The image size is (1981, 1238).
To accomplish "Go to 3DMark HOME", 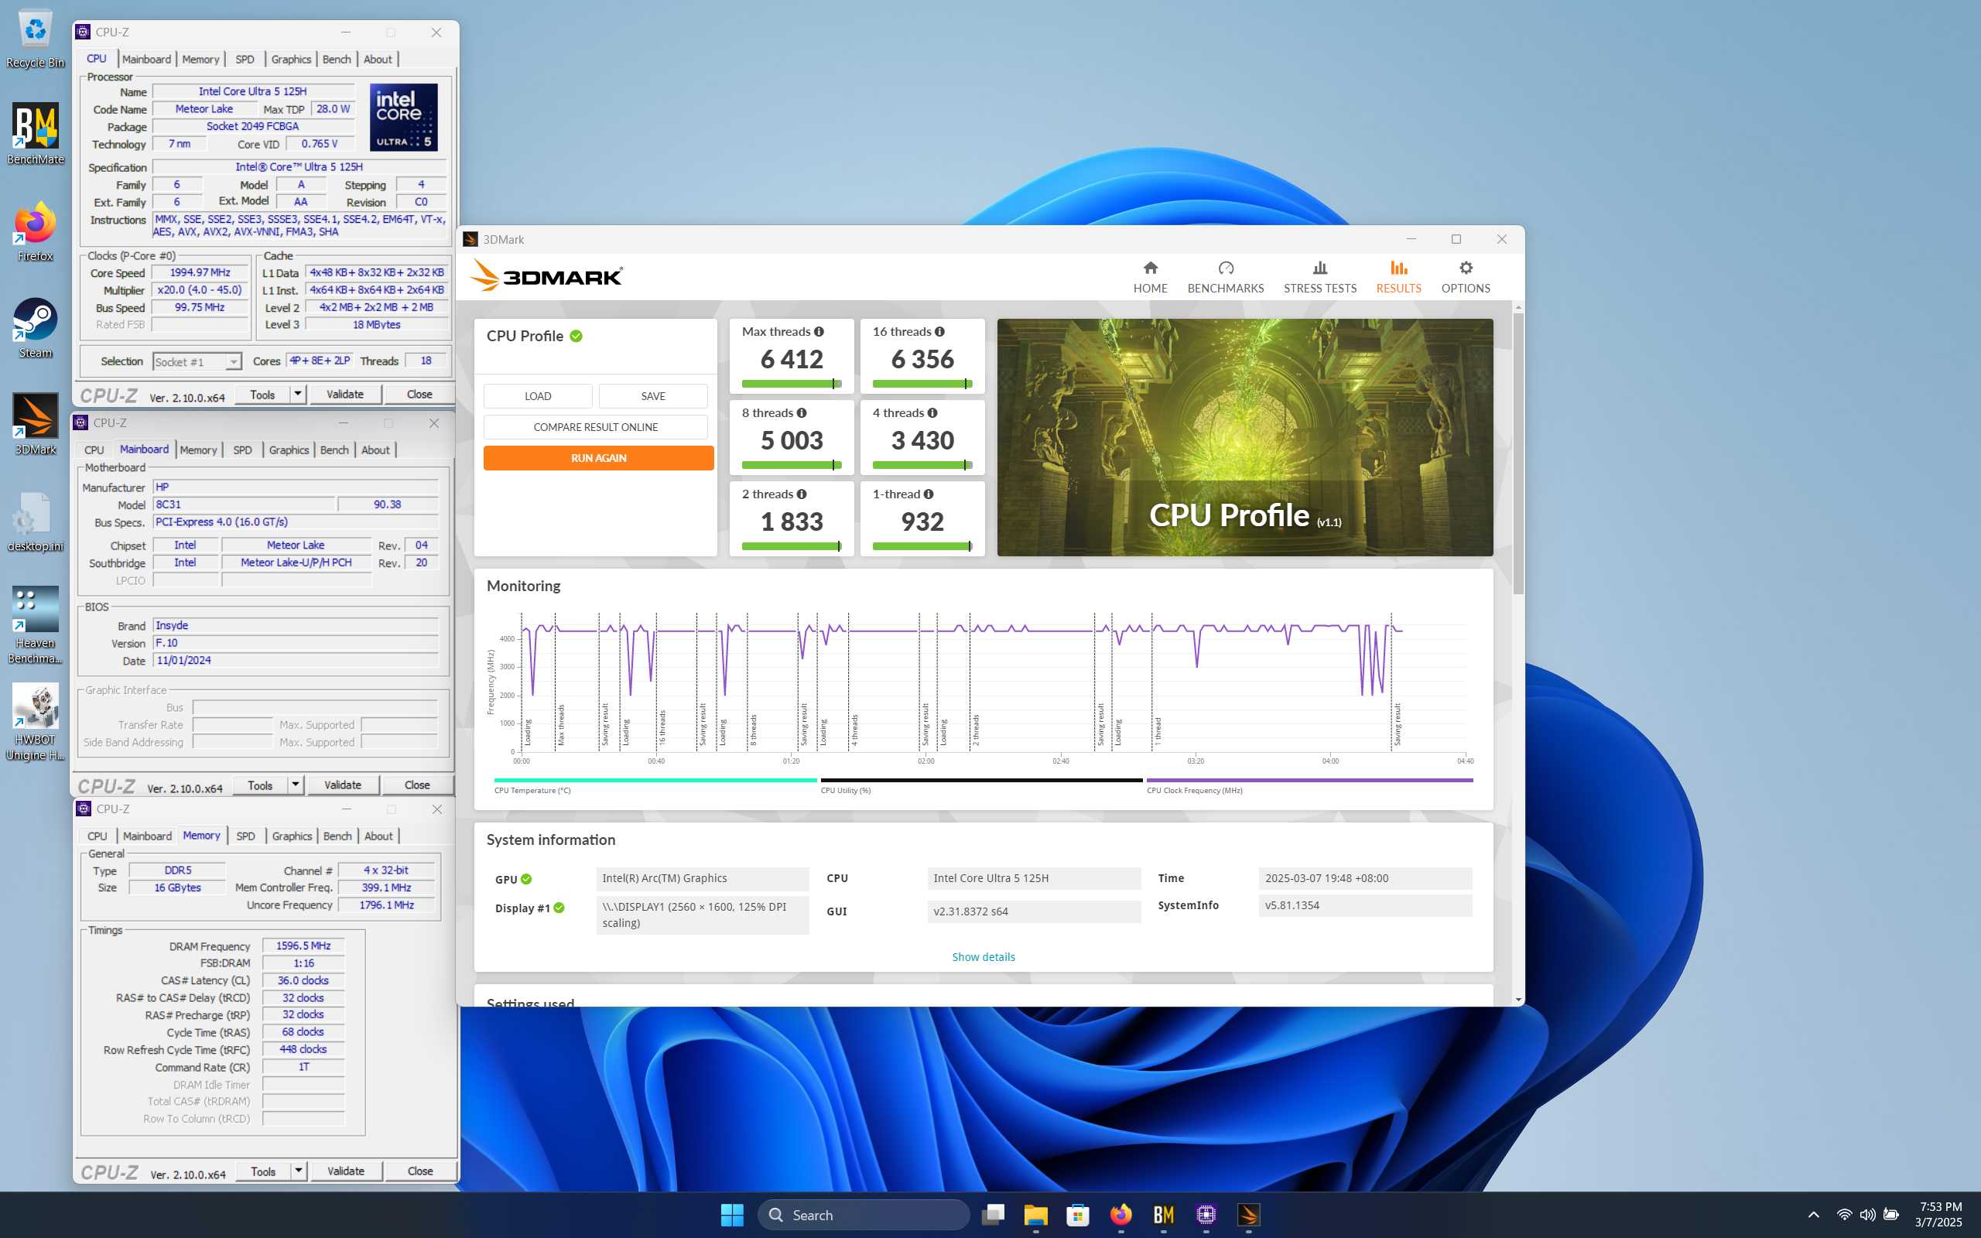I will click(x=1150, y=277).
